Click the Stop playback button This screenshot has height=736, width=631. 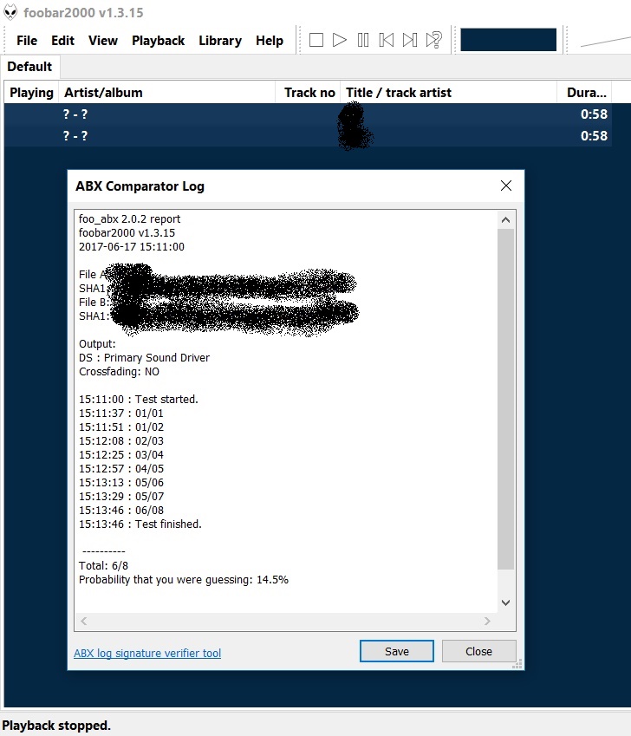tap(316, 40)
